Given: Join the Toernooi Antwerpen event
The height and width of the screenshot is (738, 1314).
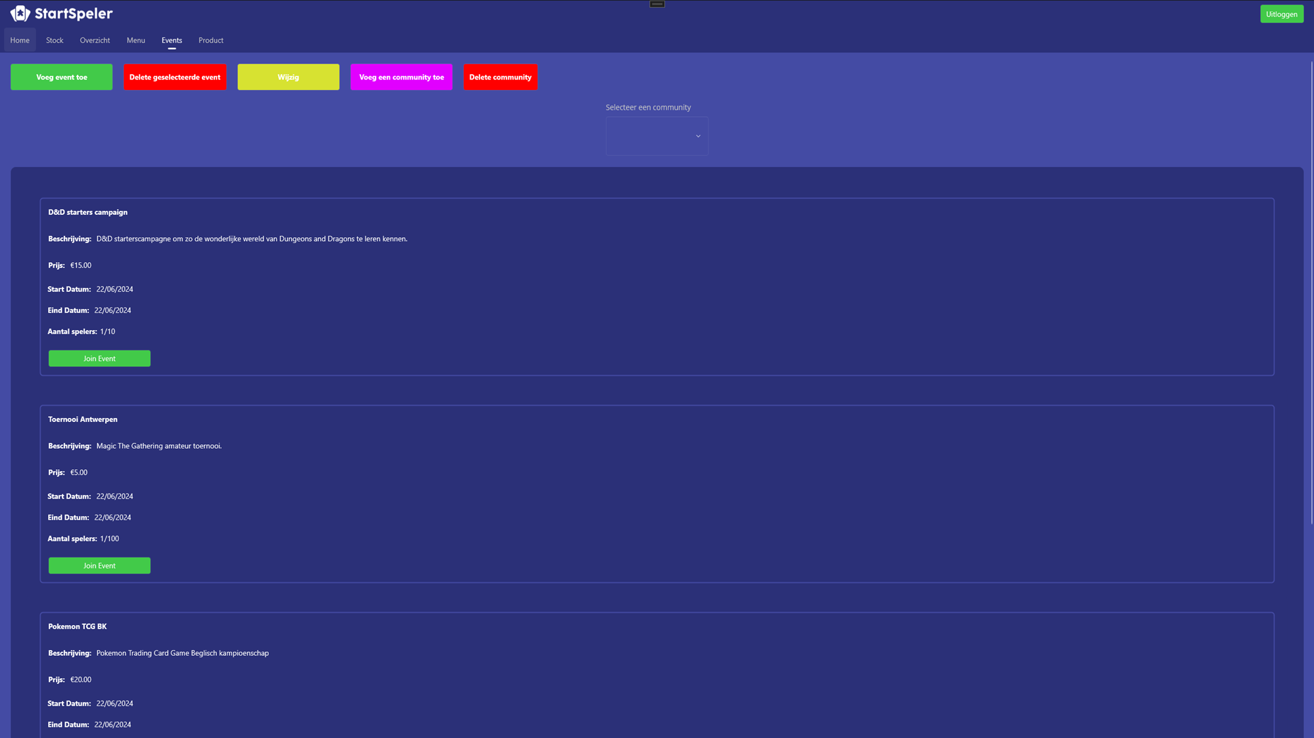Looking at the screenshot, I should click(x=99, y=565).
